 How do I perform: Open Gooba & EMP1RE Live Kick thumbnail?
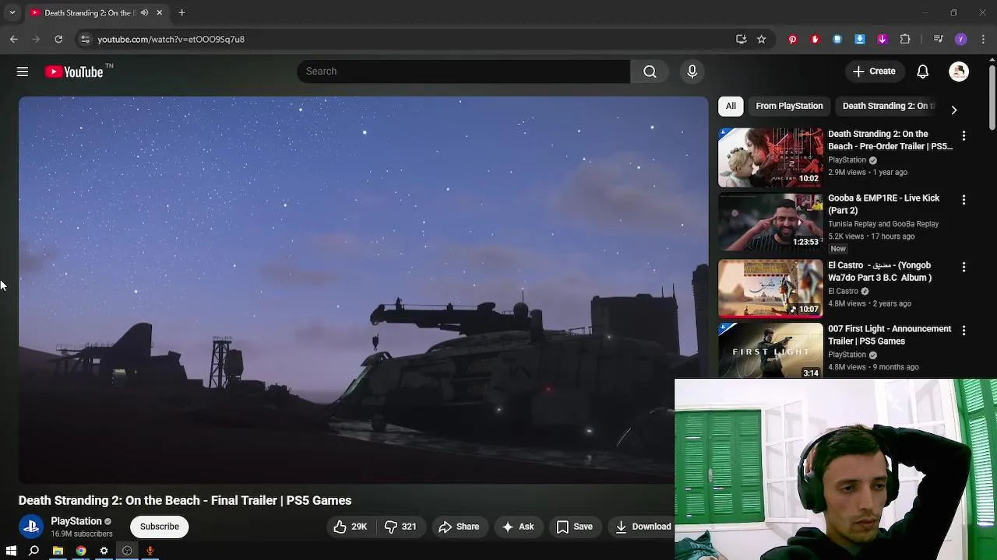pos(770,222)
